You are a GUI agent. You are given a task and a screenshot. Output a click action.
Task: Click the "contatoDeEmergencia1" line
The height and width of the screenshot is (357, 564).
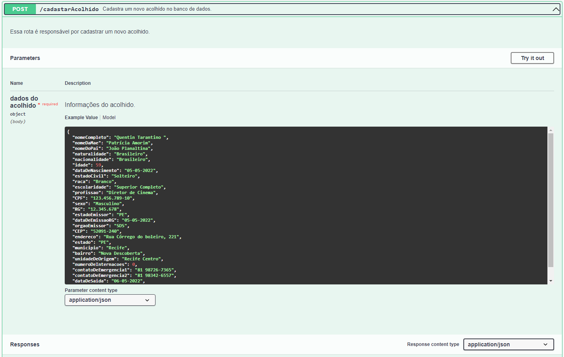[124, 270]
